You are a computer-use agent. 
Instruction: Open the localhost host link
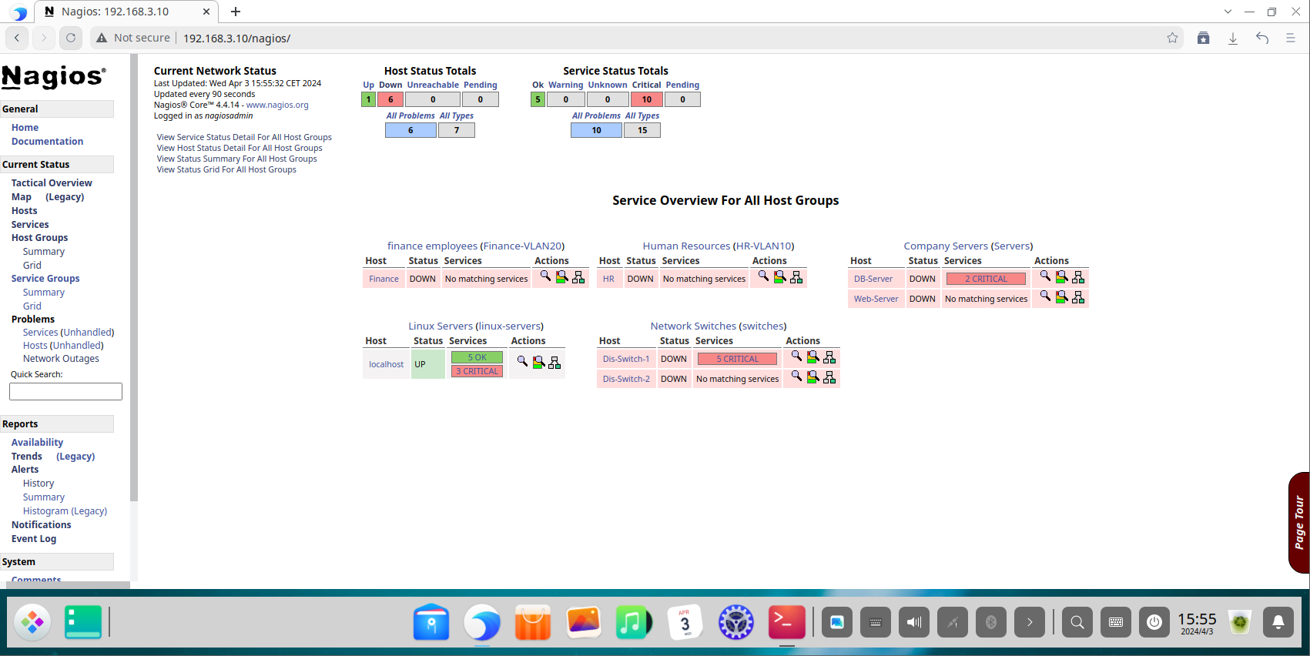(x=386, y=364)
